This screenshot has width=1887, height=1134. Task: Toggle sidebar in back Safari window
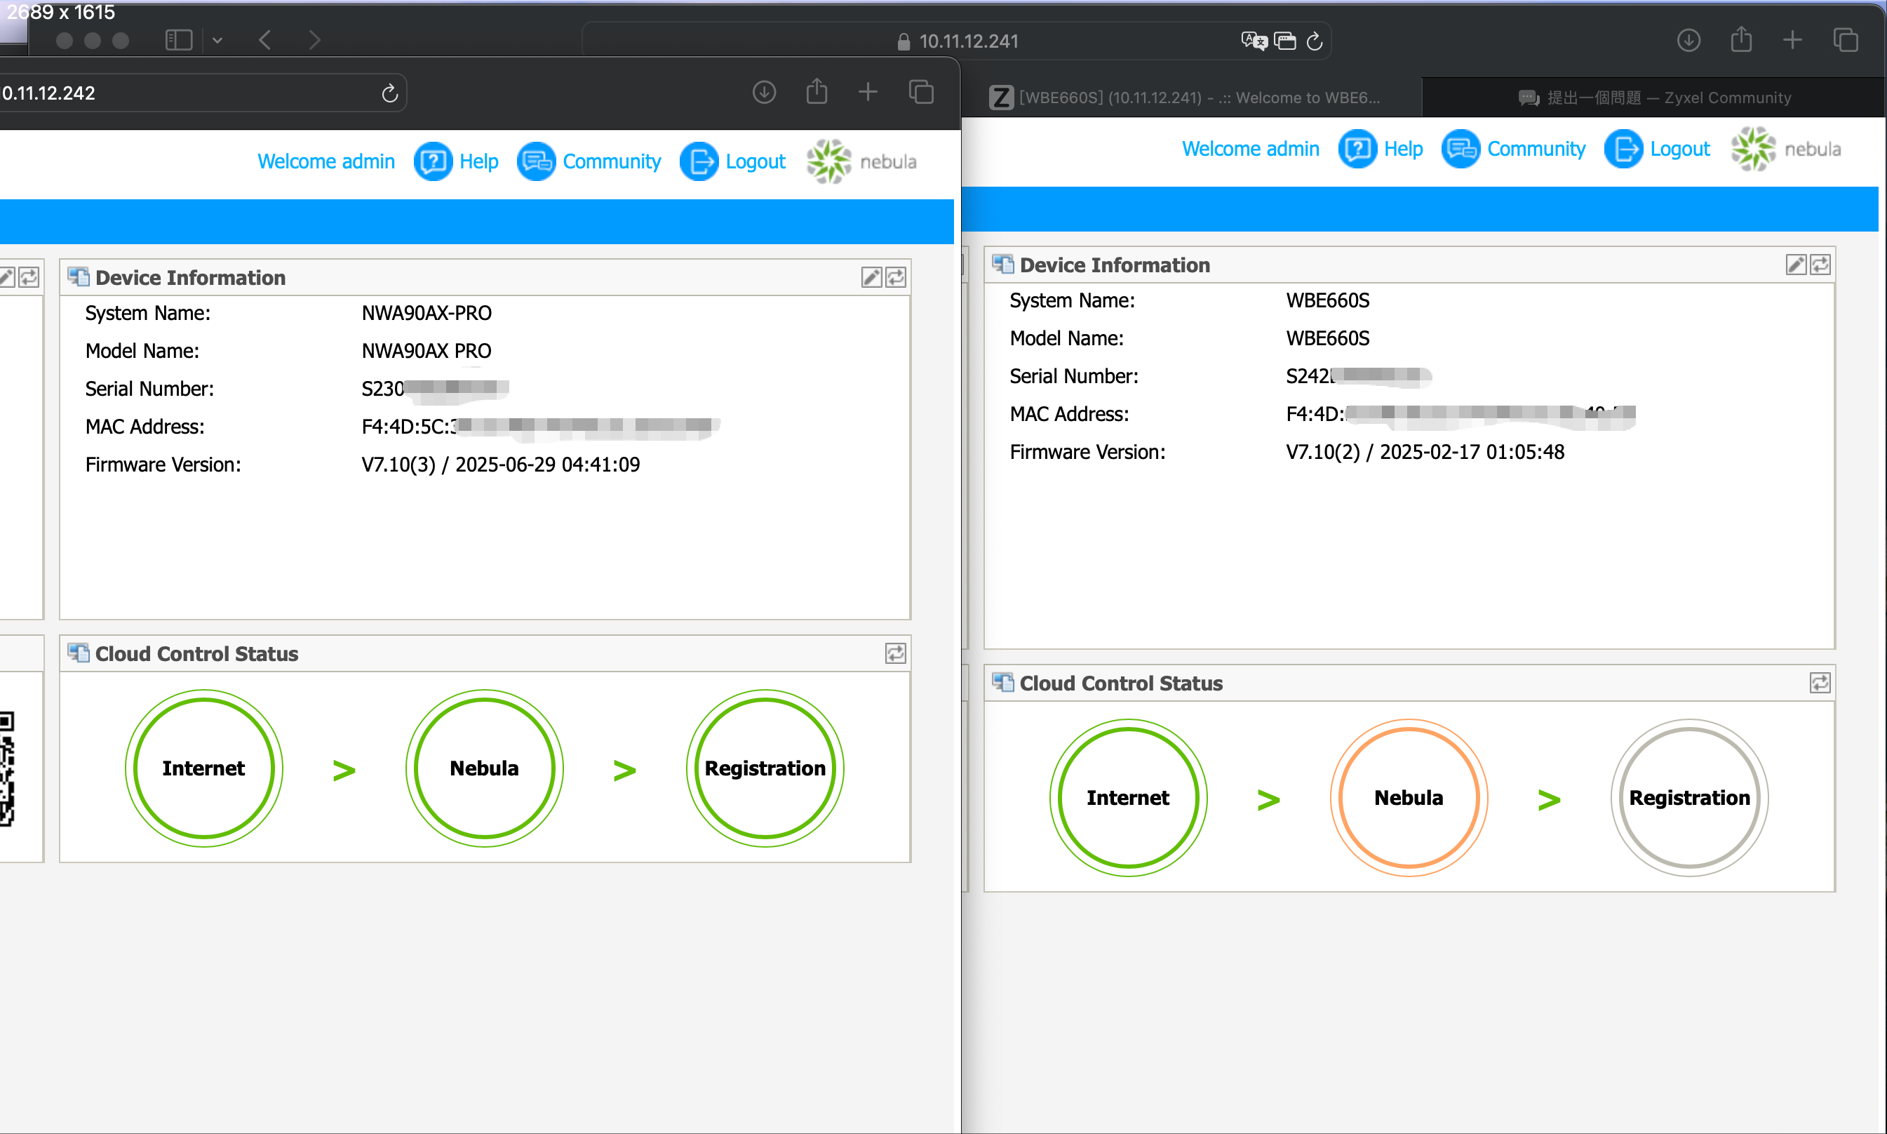[x=179, y=40]
